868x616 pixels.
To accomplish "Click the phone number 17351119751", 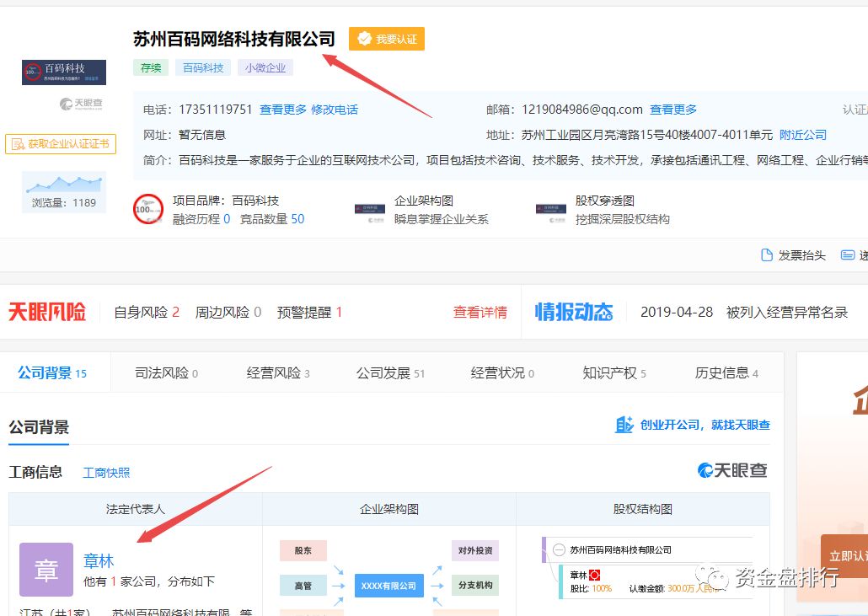I will pos(216,110).
